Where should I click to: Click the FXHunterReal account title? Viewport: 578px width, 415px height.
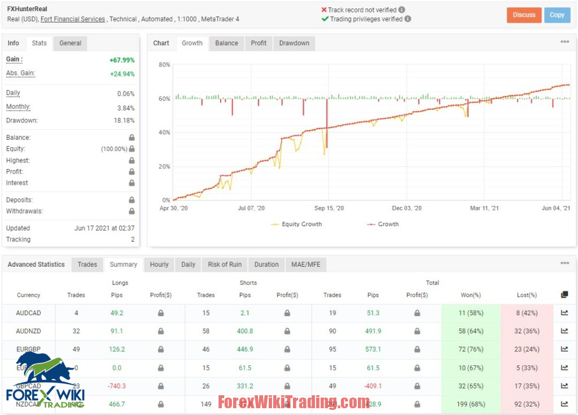(x=27, y=9)
